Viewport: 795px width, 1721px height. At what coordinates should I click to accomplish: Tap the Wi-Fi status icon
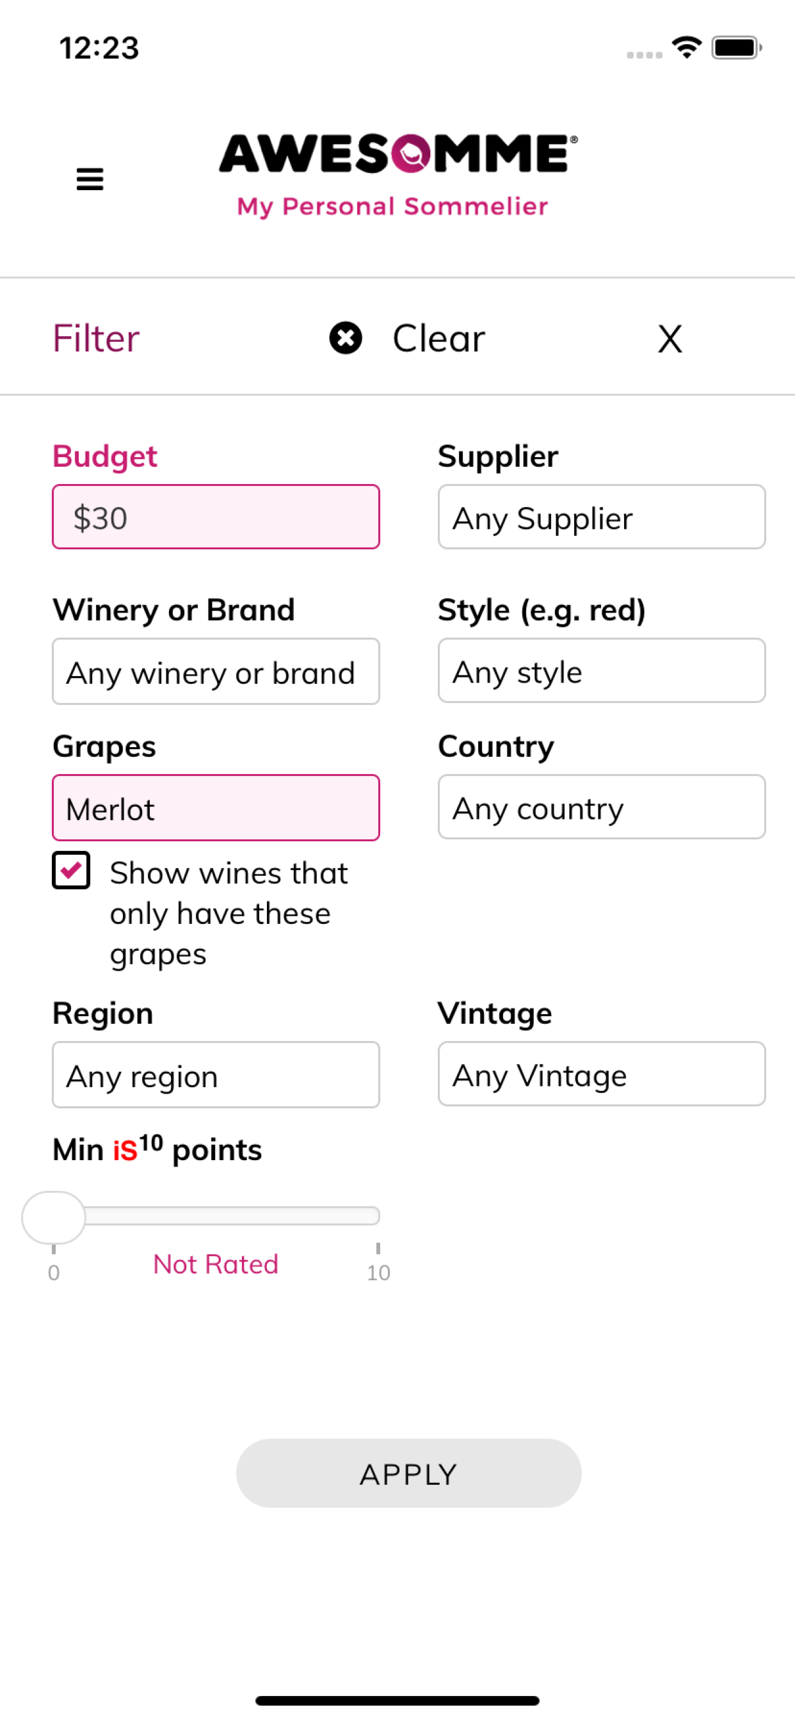click(687, 47)
